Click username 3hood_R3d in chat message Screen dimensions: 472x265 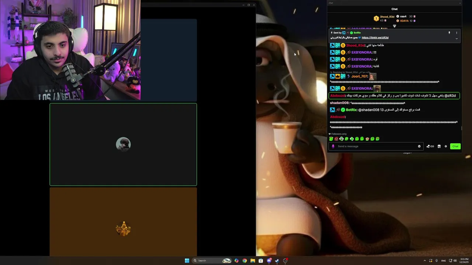click(355, 45)
